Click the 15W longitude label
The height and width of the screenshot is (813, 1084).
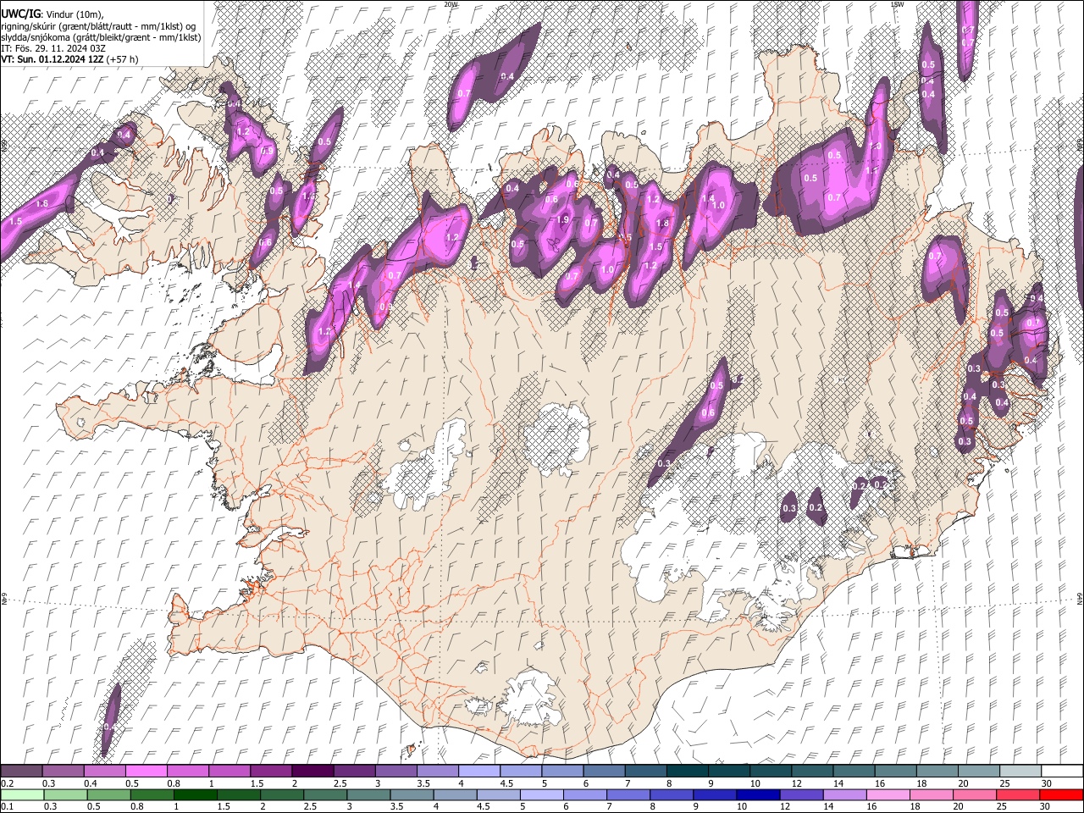point(897,4)
